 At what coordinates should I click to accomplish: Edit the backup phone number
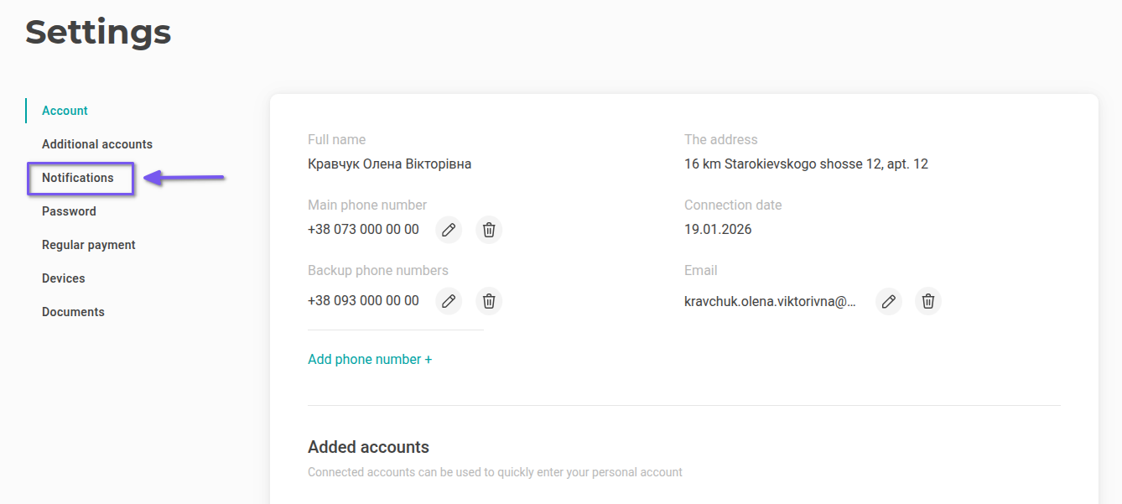pyautogui.click(x=449, y=301)
